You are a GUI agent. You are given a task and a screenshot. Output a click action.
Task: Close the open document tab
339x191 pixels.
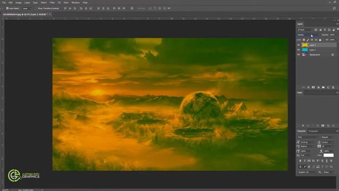click(50, 14)
